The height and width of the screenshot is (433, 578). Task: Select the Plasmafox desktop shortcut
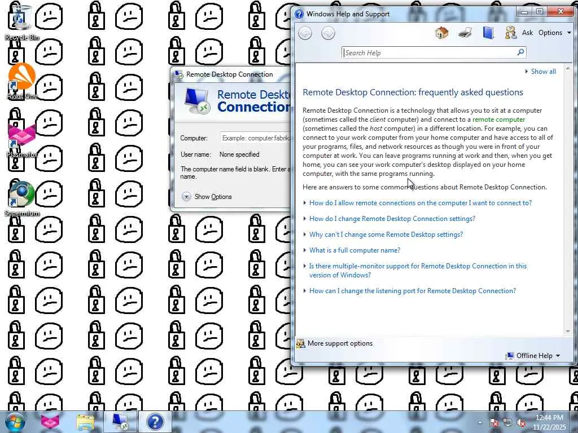(22, 140)
